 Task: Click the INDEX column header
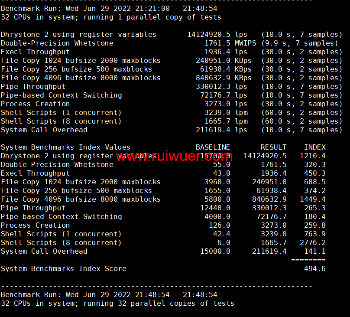pyautogui.click(x=314, y=147)
